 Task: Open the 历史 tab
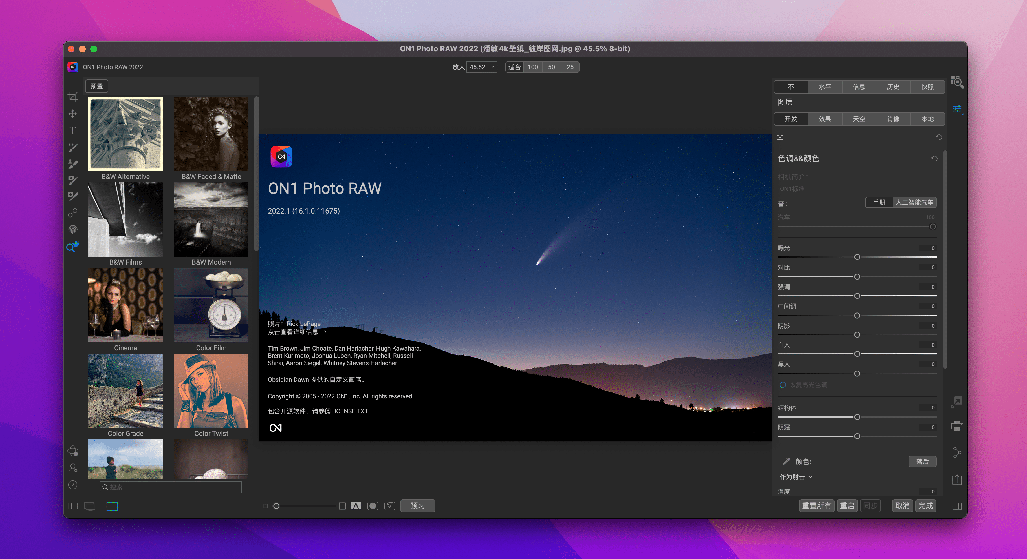[x=893, y=86]
